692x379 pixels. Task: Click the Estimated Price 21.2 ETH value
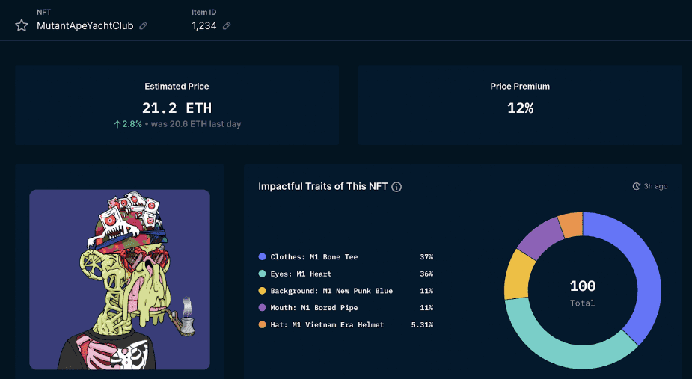click(x=177, y=108)
